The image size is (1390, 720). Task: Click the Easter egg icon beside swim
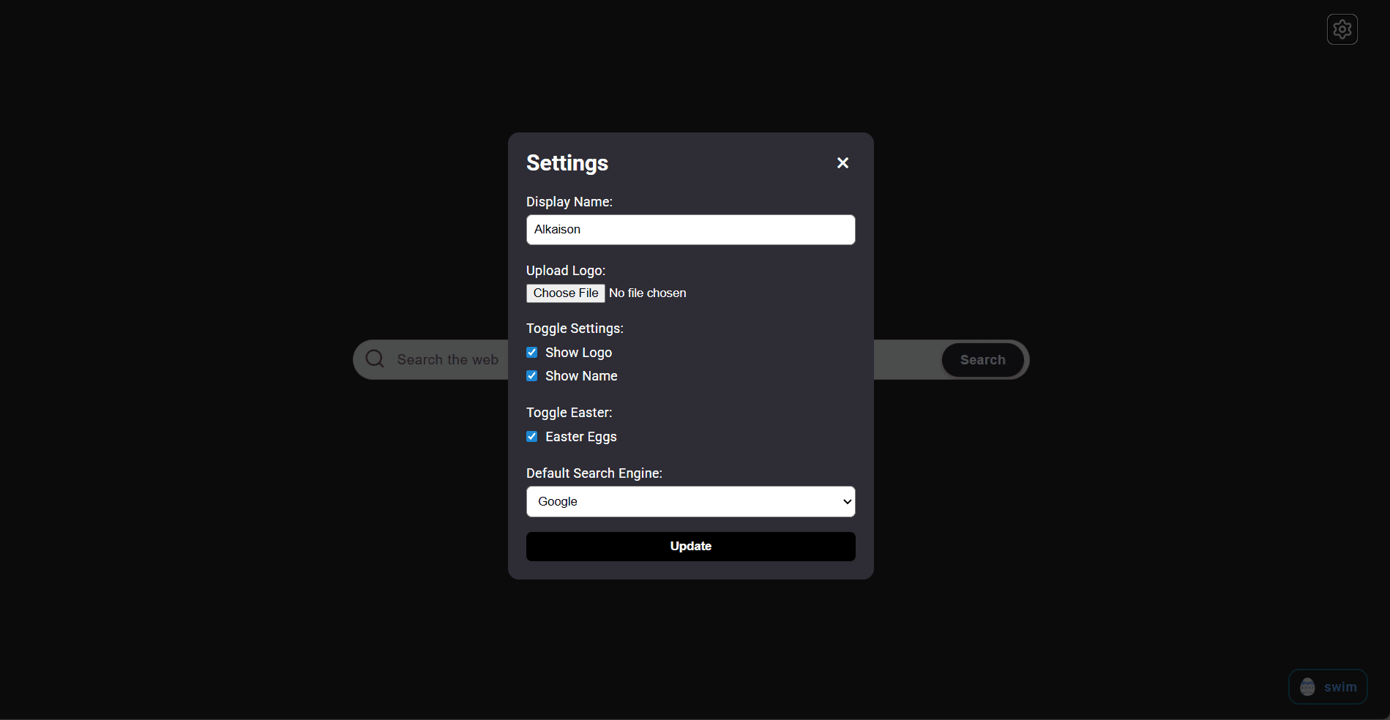(1307, 686)
